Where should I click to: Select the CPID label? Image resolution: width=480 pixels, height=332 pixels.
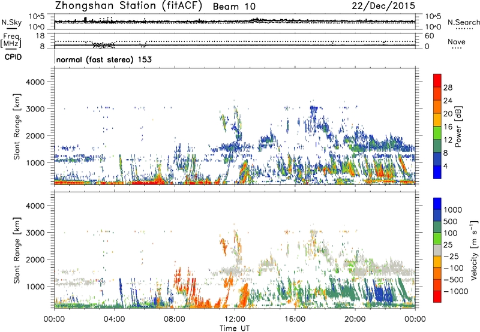13,57
